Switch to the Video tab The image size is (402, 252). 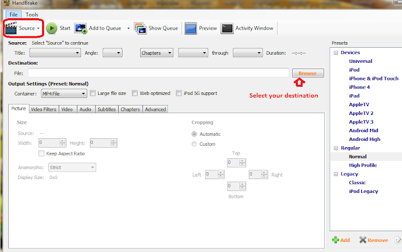[x=67, y=109]
